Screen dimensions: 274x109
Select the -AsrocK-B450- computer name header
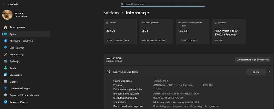(114, 58)
